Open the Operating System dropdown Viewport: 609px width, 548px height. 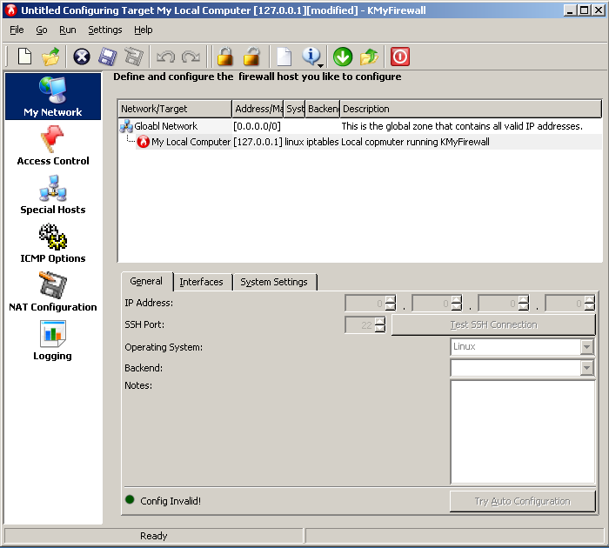[x=522, y=346]
